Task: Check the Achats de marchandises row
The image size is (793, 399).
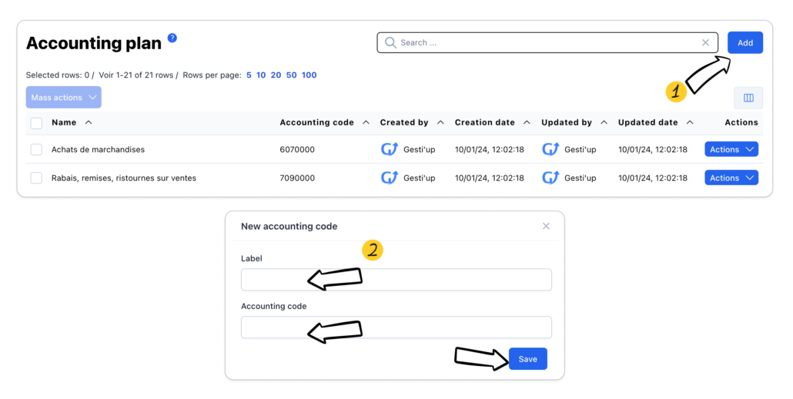Action: pyautogui.click(x=36, y=150)
